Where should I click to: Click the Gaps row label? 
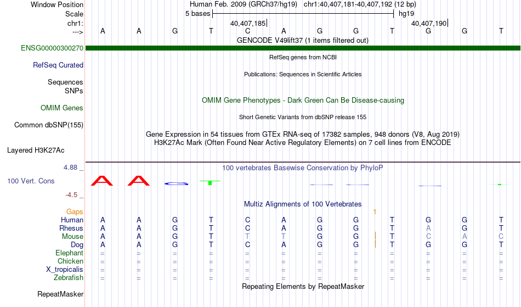[x=75, y=211]
